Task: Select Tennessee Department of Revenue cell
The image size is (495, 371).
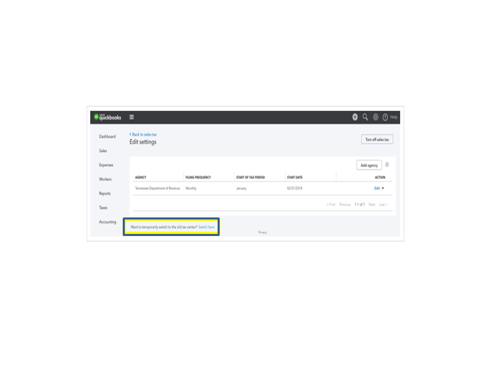Action: tap(158, 189)
